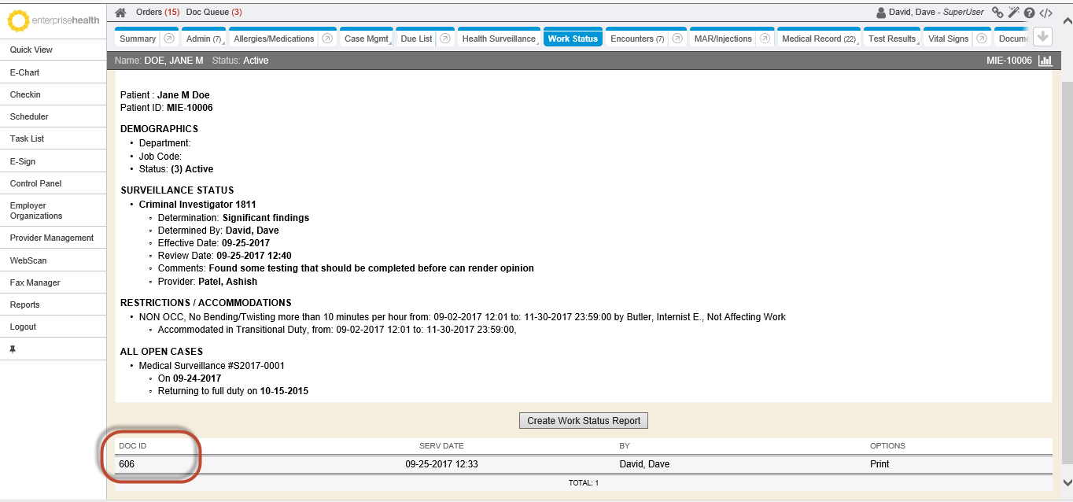Click the pin icon in the sidebar
The image size is (1073, 502).
[13, 349]
